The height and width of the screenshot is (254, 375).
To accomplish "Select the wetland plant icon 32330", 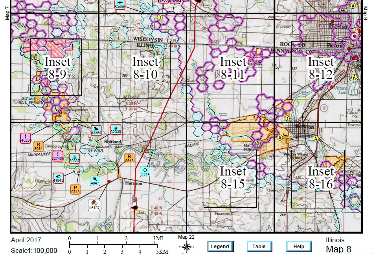I will pyautogui.click(x=116, y=130).
